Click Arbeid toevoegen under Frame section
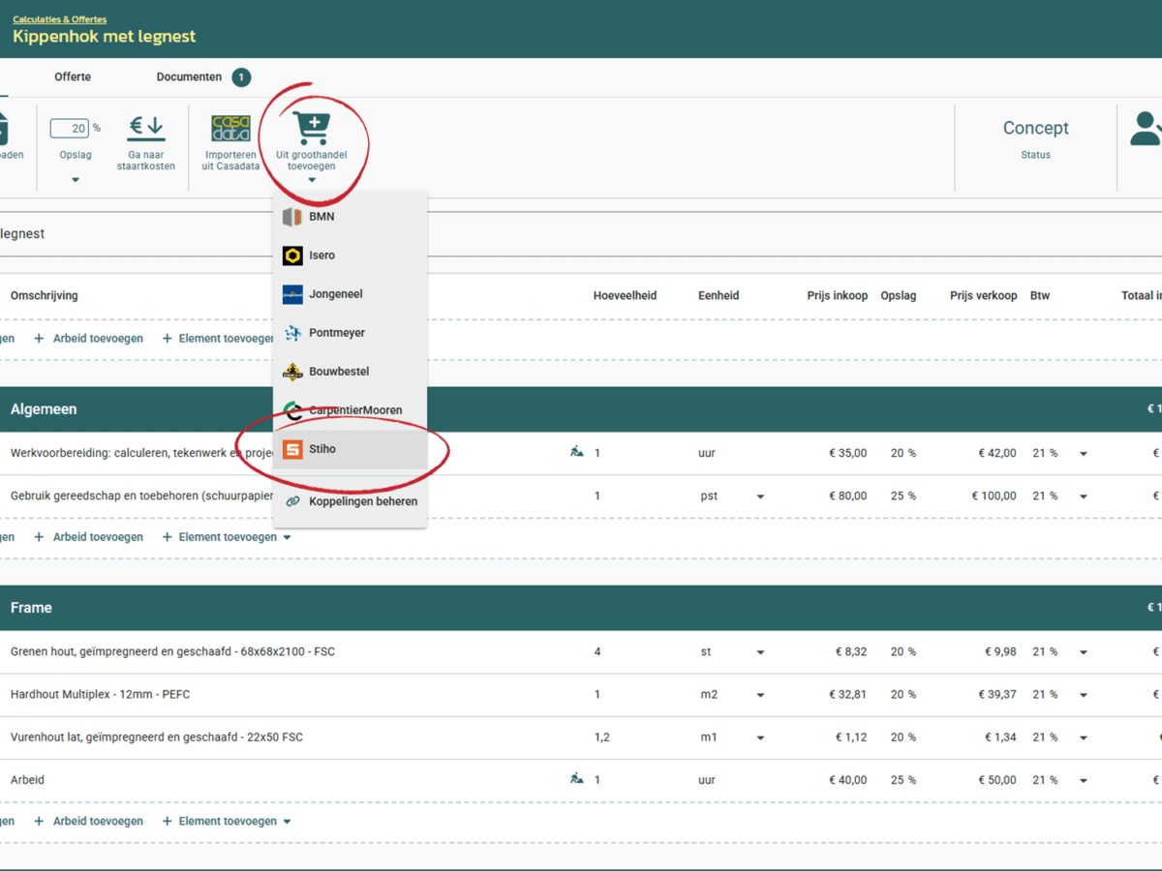Viewport: 1162px width, 871px height. pos(98,822)
